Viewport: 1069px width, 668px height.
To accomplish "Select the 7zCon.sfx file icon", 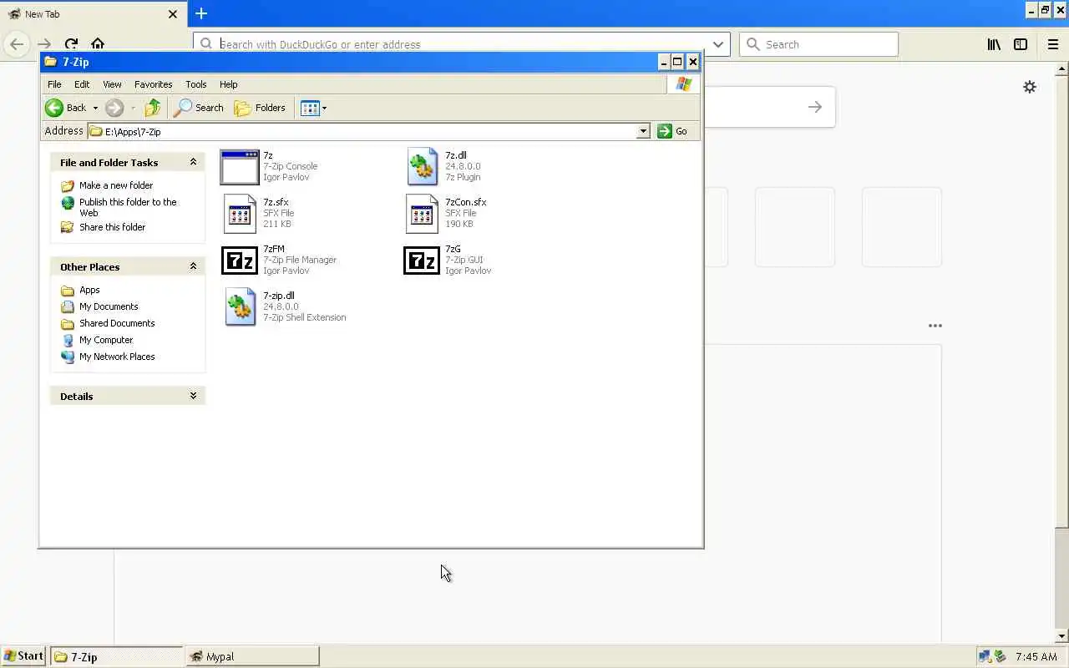I will [x=422, y=214].
